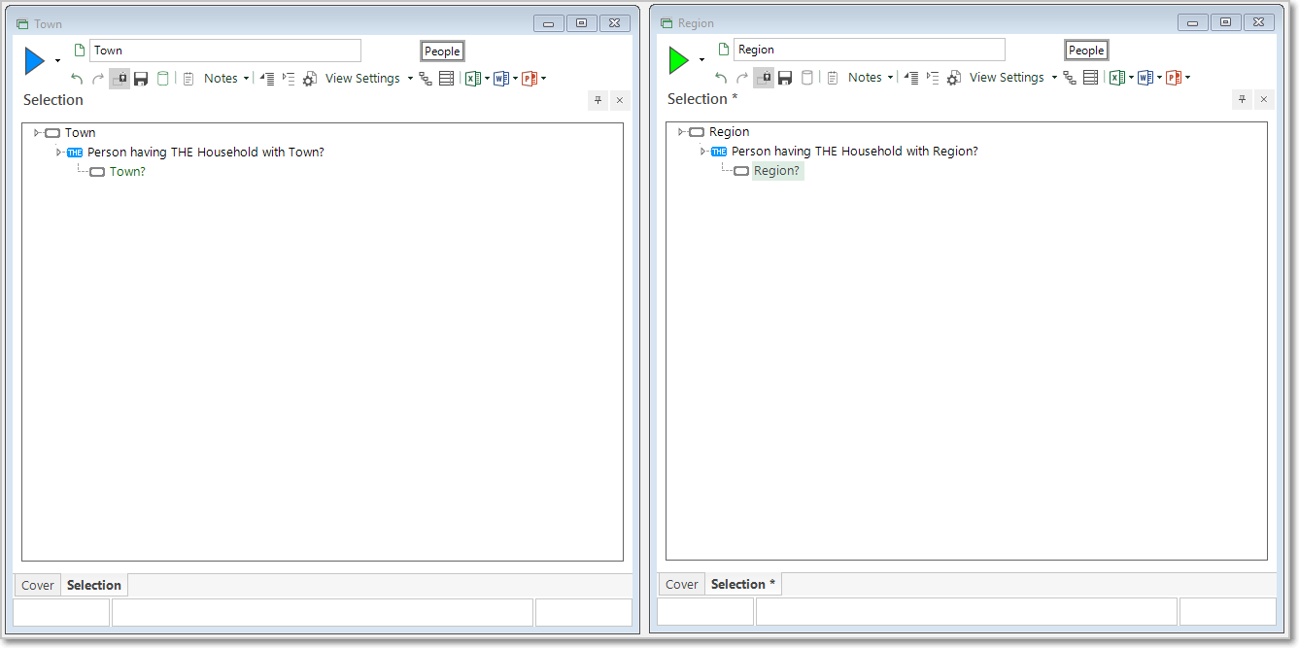The width and height of the screenshot is (1299, 648).
Task: Select 'Person having THE Household with Region?' row
Action: 855,152
